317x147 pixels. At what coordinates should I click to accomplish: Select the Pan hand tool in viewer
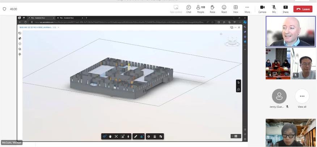110,136
